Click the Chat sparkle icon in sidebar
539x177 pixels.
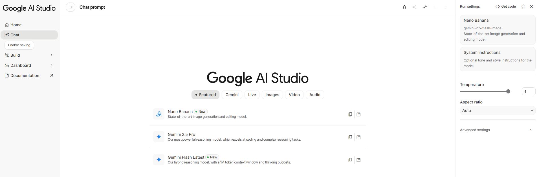pos(7,35)
